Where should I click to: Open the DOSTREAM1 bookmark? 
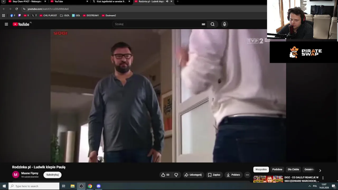91,15
